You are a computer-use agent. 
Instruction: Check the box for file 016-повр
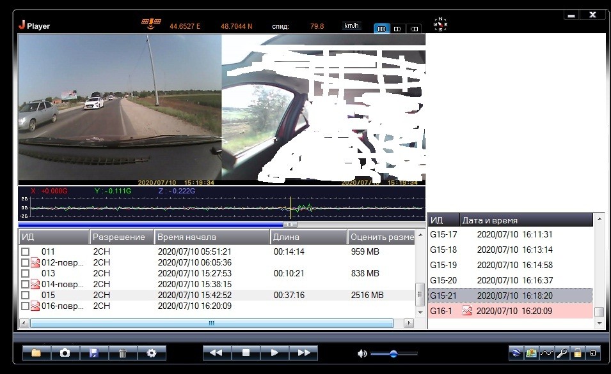click(x=26, y=306)
